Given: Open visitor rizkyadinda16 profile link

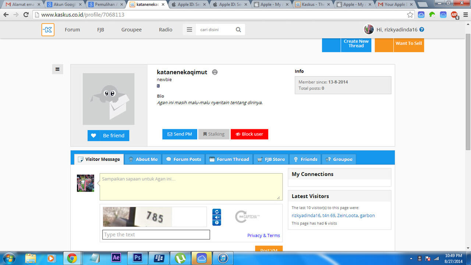Looking at the screenshot, I should (305, 216).
